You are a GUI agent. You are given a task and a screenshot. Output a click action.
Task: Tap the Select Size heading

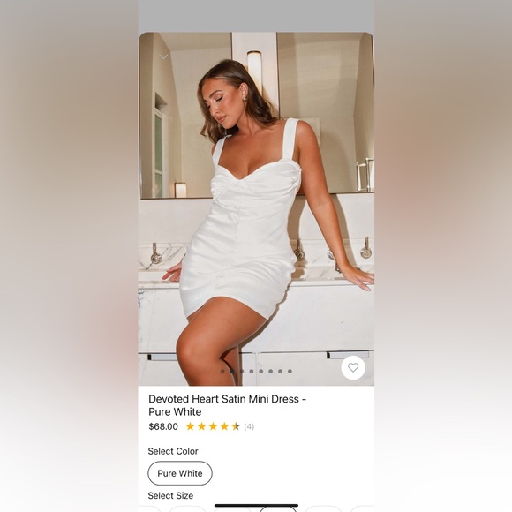[x=170, y=496]
